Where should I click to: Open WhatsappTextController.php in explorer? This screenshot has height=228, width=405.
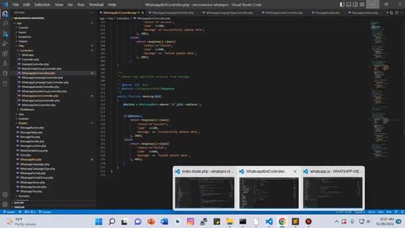38,105
